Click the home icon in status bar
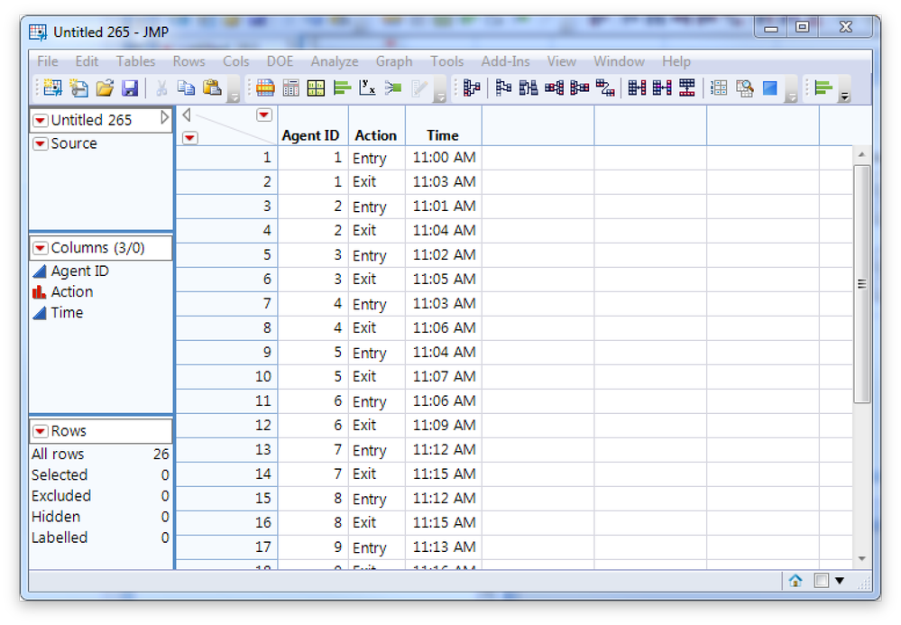Viewport: 901px width, 625px height. click(x=795, y=581)
